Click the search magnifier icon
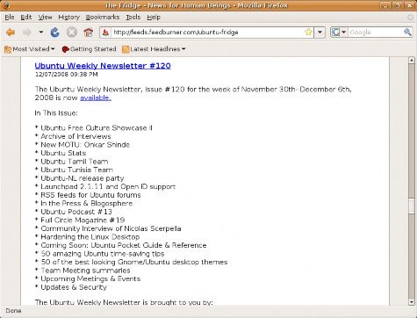The image size is (417, 318). tap(407, 33)
